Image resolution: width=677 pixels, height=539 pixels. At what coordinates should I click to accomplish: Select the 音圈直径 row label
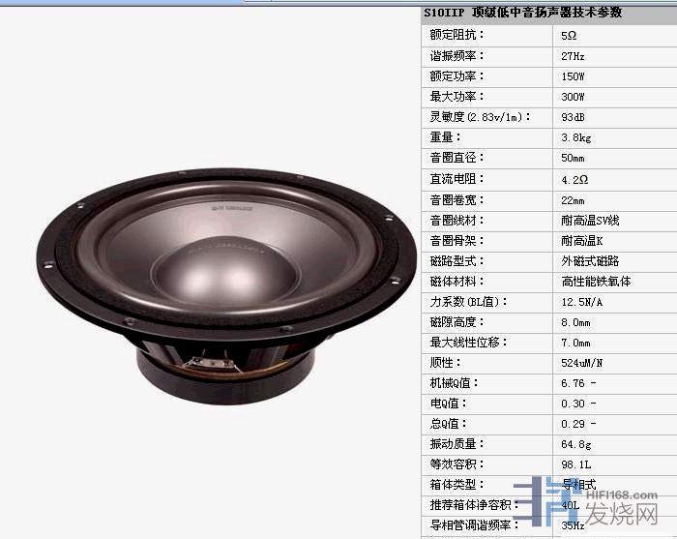(x=457, y=158)
